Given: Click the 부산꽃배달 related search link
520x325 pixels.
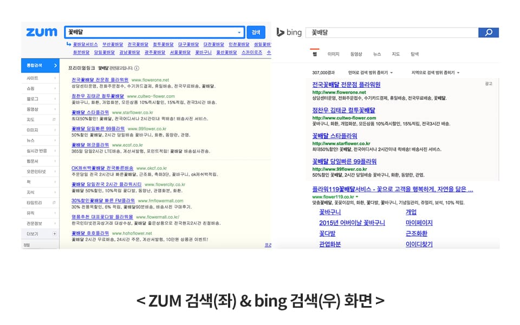Looking at the screenshot, I should tap(113, 44).
